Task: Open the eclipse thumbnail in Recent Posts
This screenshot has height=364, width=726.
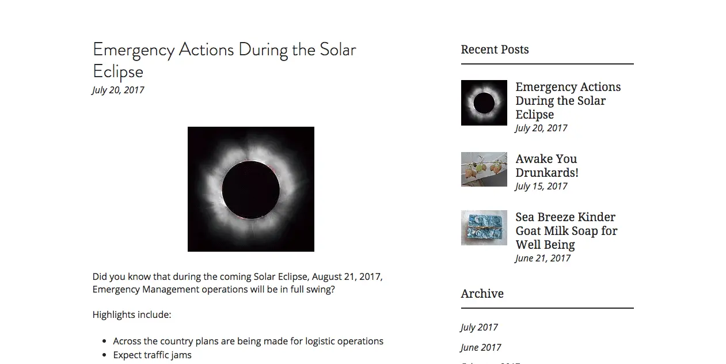Action: point(484,103)
